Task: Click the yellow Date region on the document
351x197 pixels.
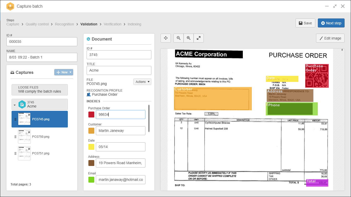Action: (x=282, y=79)
